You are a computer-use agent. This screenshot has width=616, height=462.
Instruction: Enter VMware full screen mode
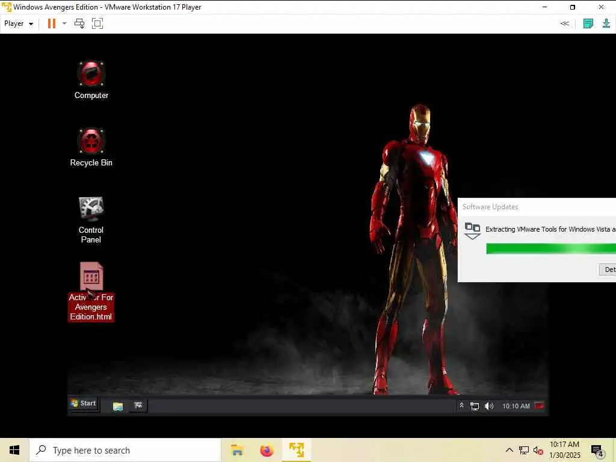[97, 23]
